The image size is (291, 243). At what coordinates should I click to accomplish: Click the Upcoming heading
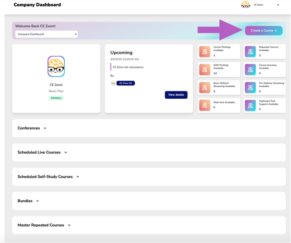click(x=121, y=53)
